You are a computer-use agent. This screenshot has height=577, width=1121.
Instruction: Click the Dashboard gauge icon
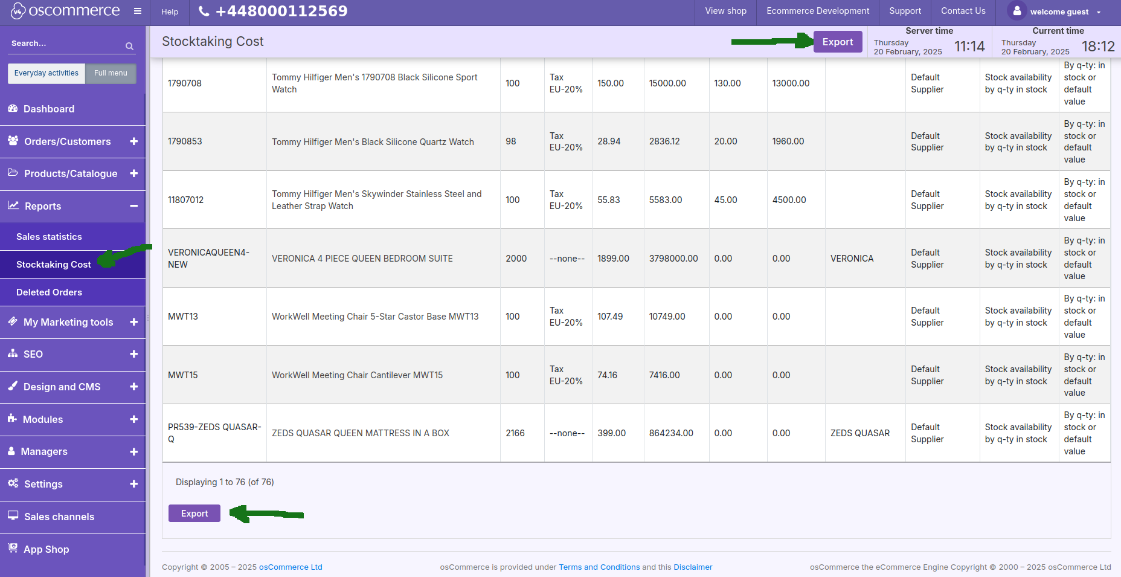13,108
